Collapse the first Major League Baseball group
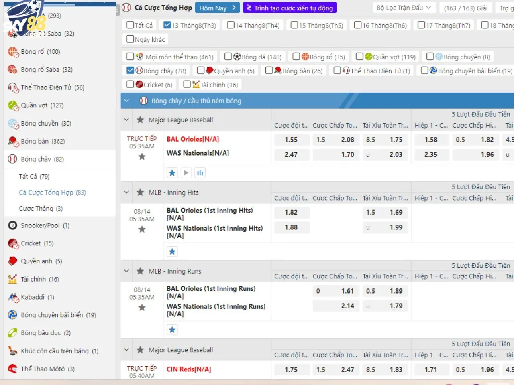 pos(127,120)
